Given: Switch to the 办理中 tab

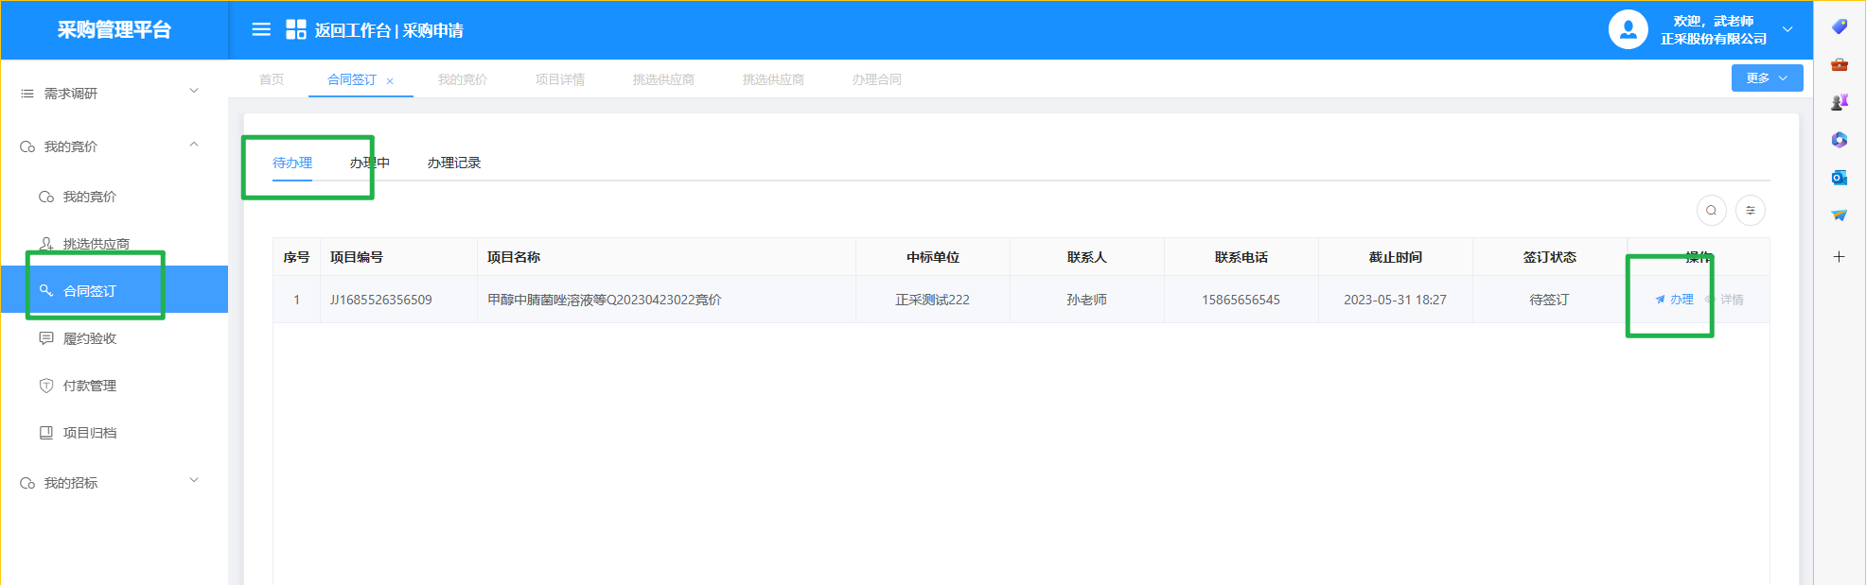Looking at the screenshot, I should tap(369, 163).
